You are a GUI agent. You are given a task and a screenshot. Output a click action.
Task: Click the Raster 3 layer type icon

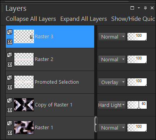pos(10,32)
